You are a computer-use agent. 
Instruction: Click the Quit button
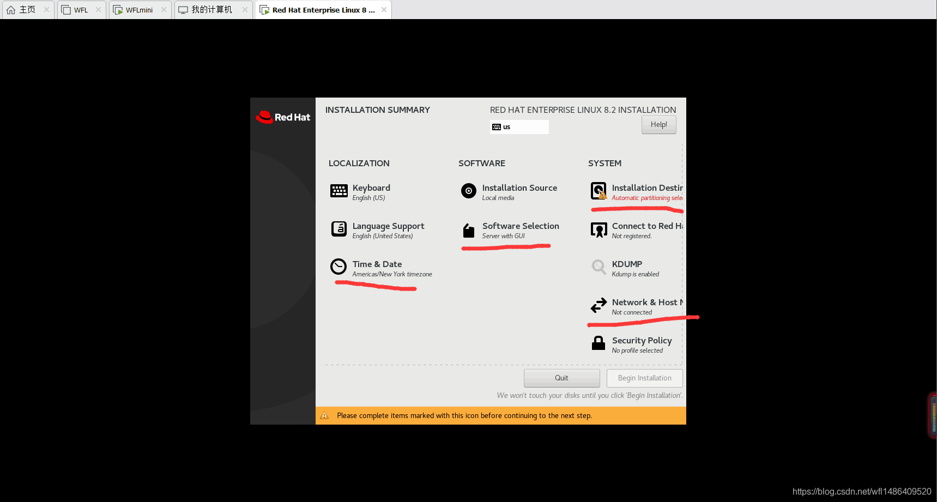tap(561, 378)
